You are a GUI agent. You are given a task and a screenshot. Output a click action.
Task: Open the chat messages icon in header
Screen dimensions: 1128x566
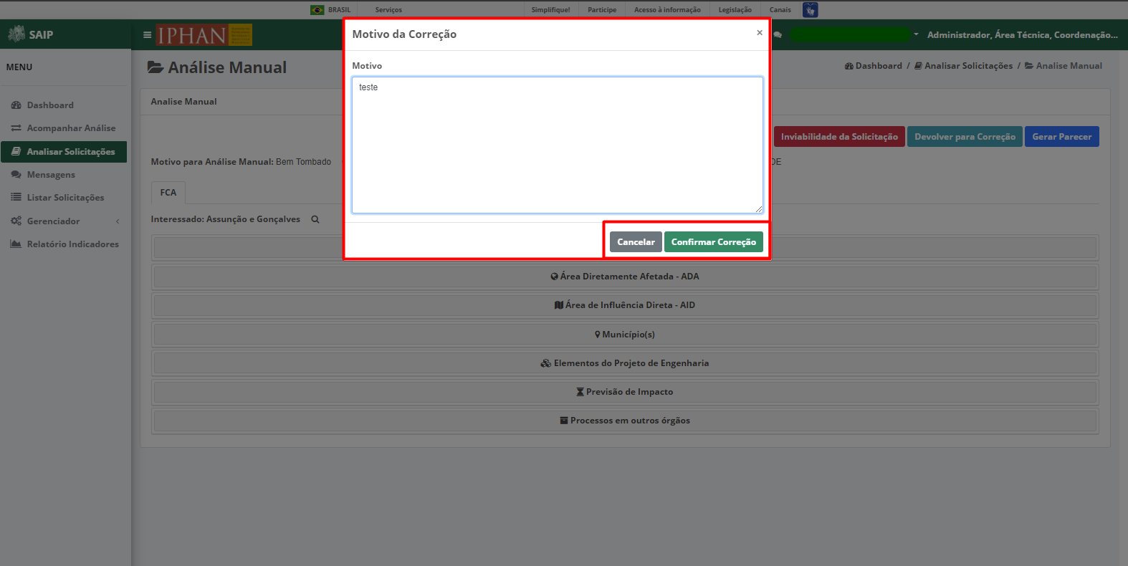778,34
